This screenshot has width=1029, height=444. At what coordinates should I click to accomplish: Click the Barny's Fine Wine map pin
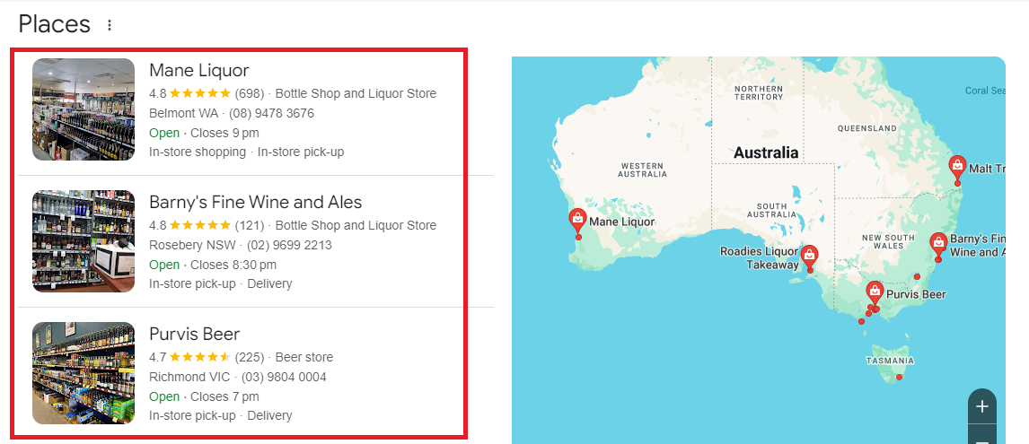(938, 244)
